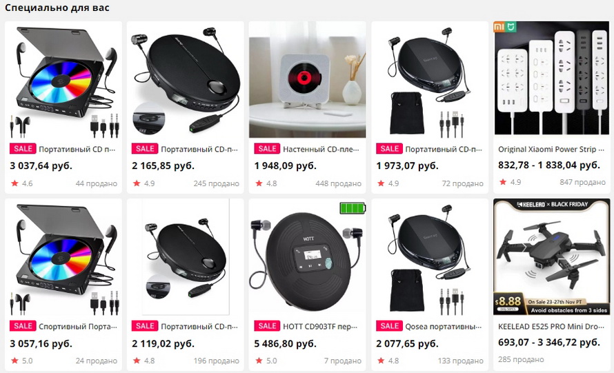This screenshot has width=614, height=373.
Task: Click the 1 948,09 руб. price
Action: pos(285,166)
